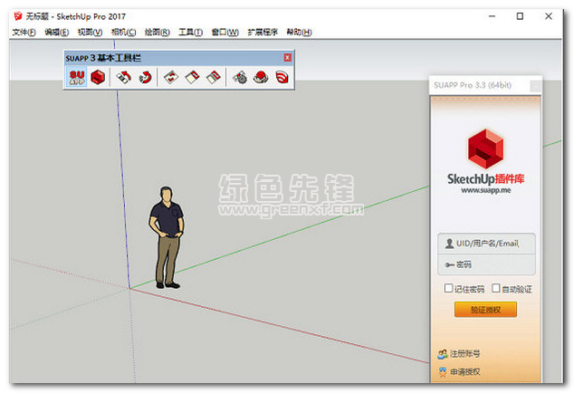Click the SU APP icon in the SUAPP toolbar
Screen dimensions: 574x393
(x=77, y=77)
